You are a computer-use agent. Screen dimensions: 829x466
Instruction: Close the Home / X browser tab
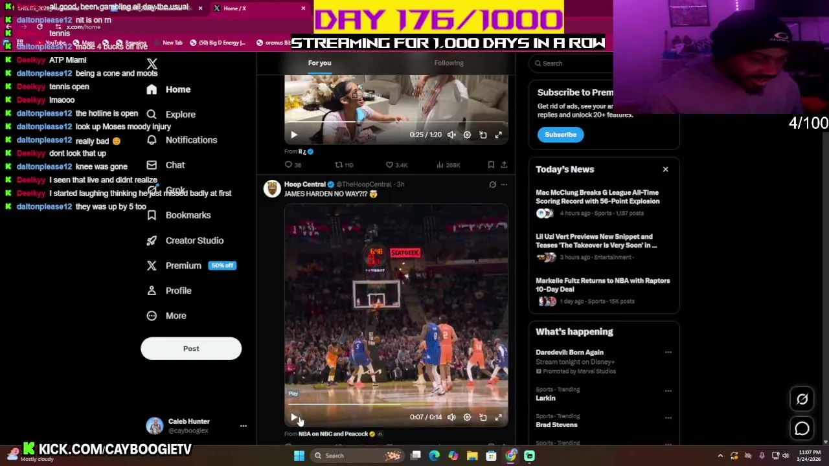point(303,8)
